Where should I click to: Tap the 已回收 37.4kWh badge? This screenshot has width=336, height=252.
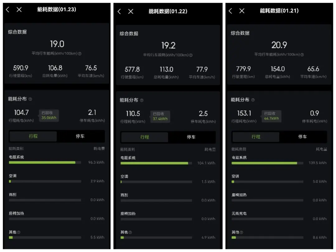160,117
